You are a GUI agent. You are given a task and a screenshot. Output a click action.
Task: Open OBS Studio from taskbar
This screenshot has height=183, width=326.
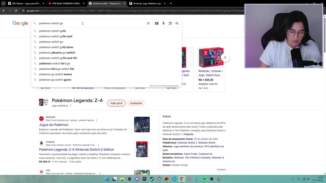pos(212,179)
